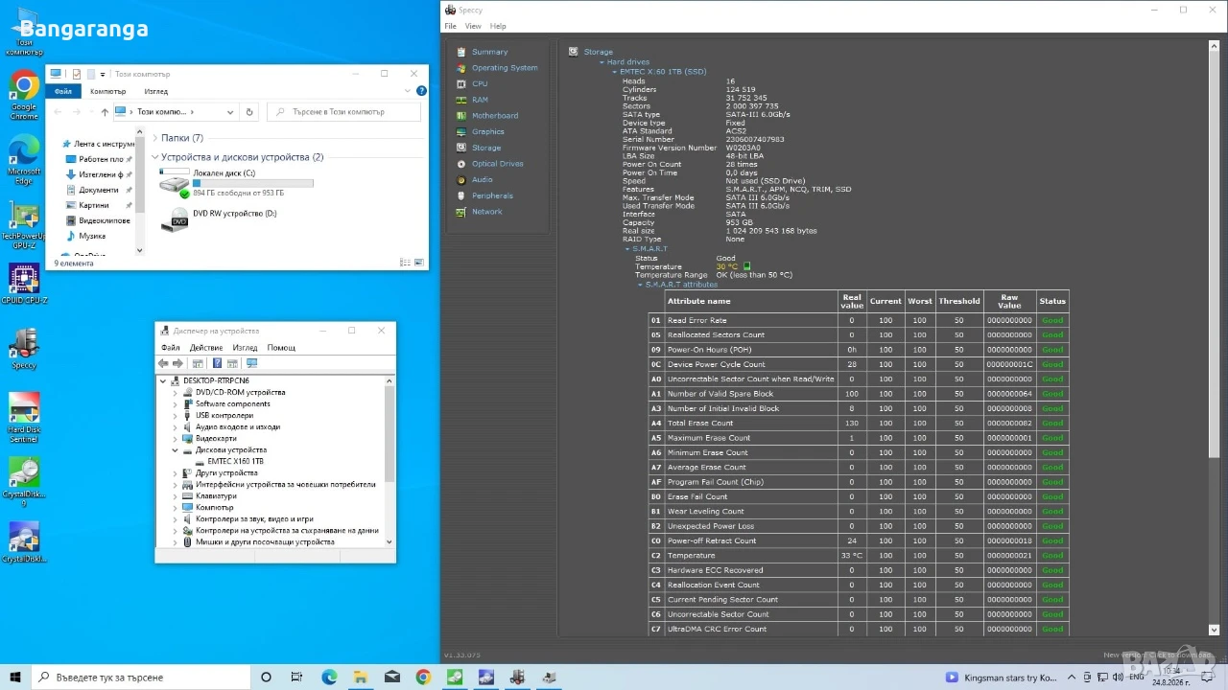Open Документи in the navigation pane
The width and height of the screenshot is (1228, 690).
[x=98, y=190]
